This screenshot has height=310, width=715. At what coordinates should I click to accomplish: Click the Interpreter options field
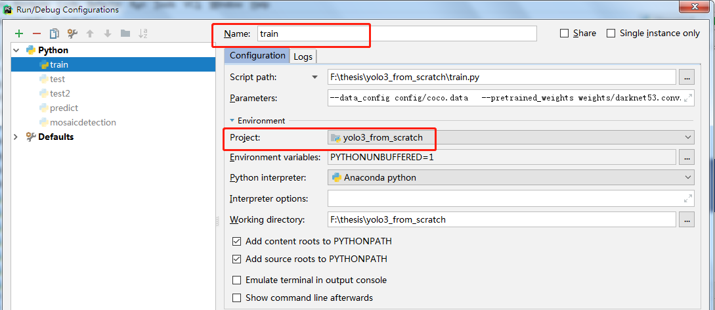point(511,198)
